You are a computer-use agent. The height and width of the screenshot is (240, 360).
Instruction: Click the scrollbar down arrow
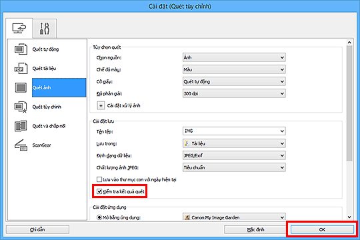(x=349, y=217)
